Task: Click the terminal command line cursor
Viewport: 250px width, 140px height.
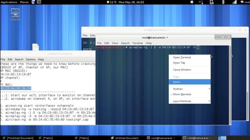Action: [x=198, y=47]
